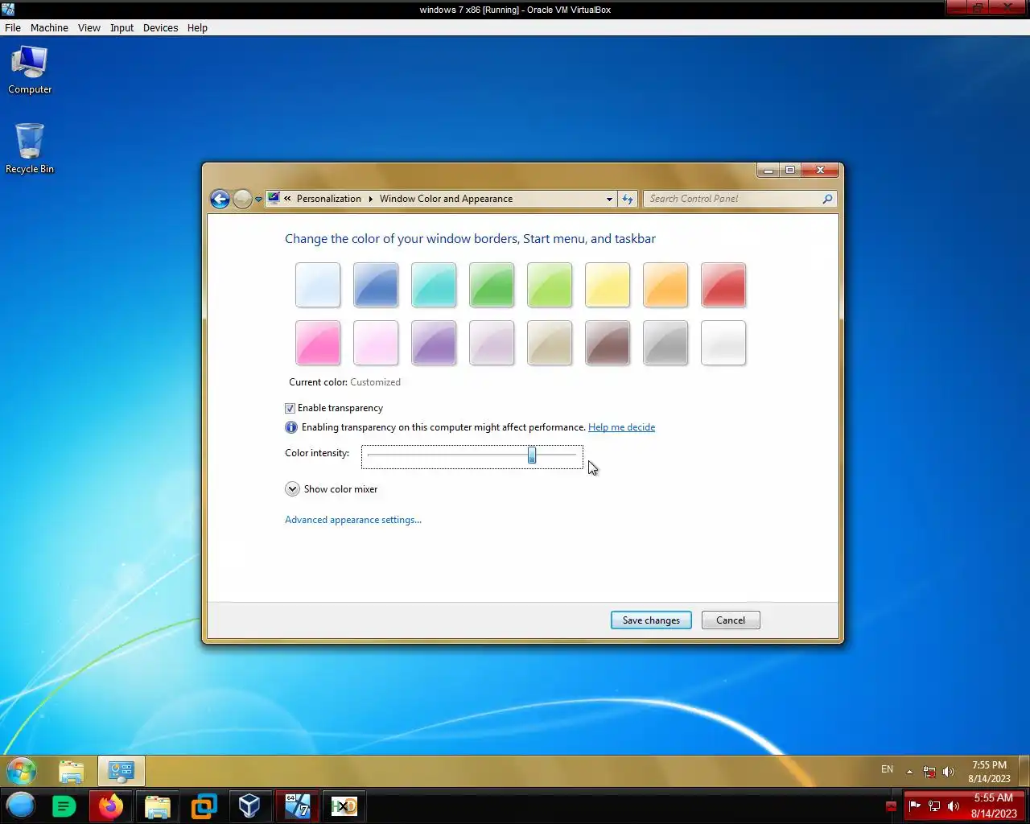The height and width of the screenshot is (824, 1030).
Task: Open VirtualBox cube icon on host taskbar
Action: [x=249, y=805]
